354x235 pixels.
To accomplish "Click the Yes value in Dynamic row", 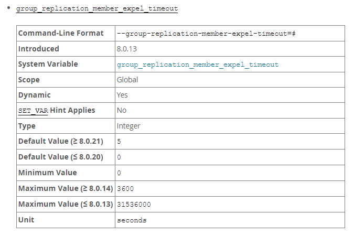I will 122,95.
